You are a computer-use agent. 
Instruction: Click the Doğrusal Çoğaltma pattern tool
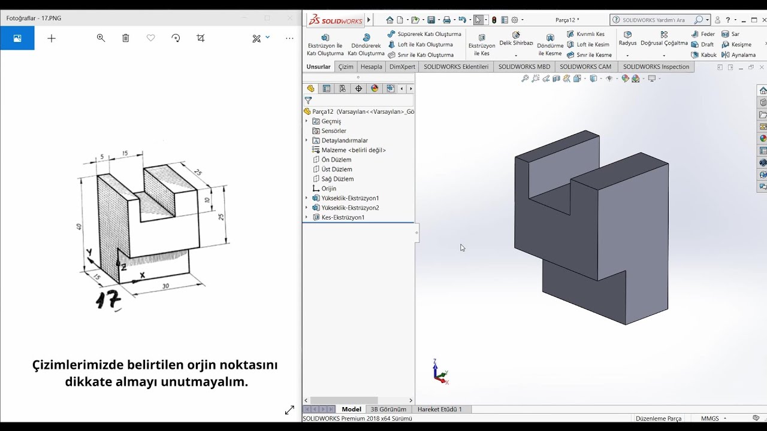point(664,39)
